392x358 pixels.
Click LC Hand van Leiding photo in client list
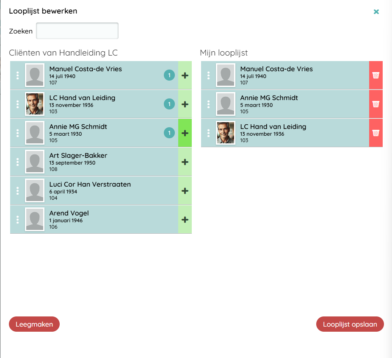tap(34, 104)
